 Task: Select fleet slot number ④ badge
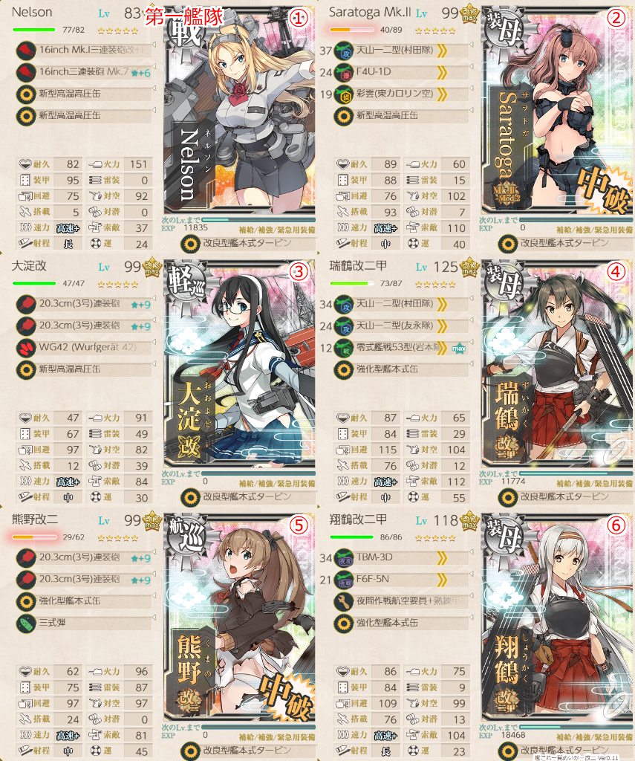point(616,272)
